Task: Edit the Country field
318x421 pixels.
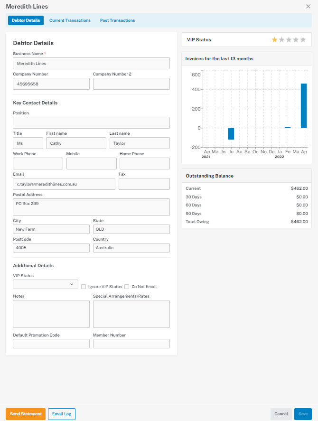Action: pyautogui.click(x=131, y=248)
